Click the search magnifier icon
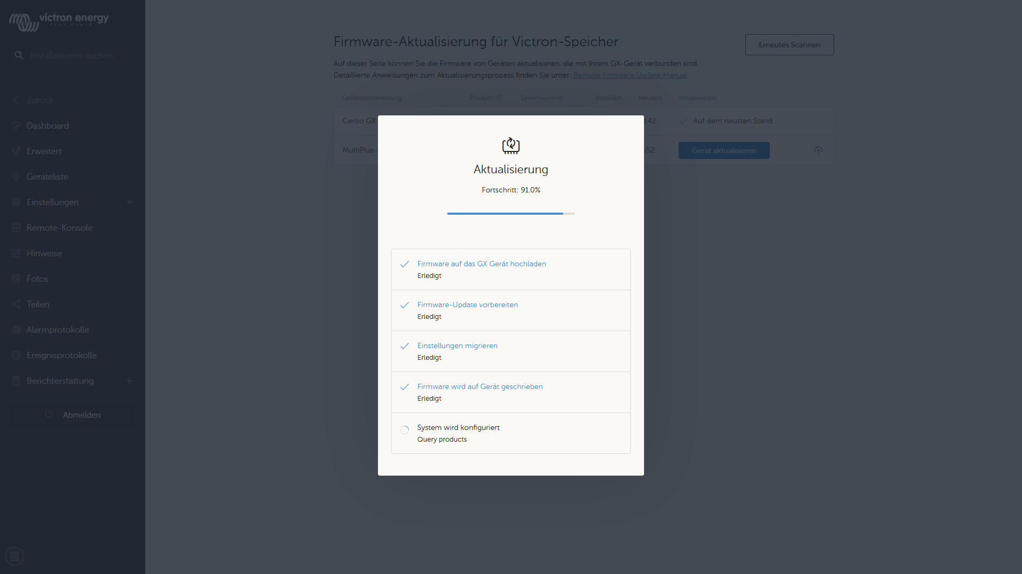This screenshot has height=574, width=1022. click(x=19, y=55)
